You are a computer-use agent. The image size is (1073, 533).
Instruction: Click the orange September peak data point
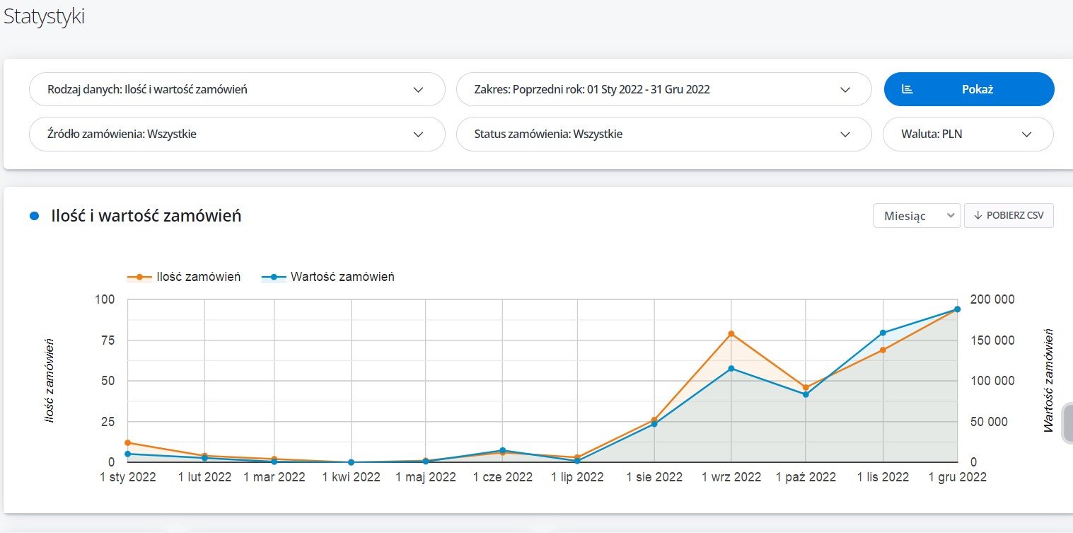[731, 333]
